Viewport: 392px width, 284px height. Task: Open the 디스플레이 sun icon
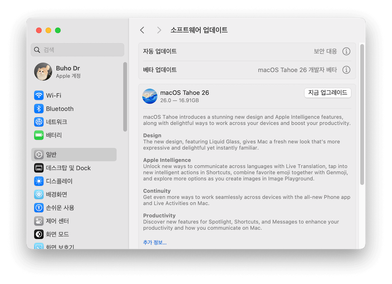[39, 181]
